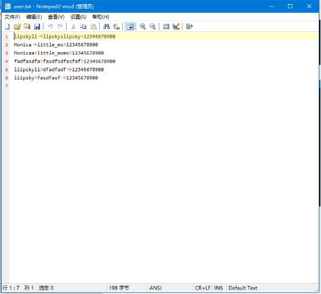Open the 编辑(E) menu

(x=34, y=17)
